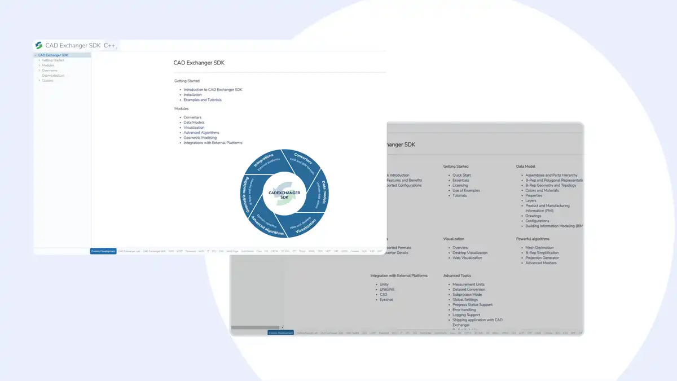Screen dimensions: 677x381
Task: Open the Getting Started tree item
Action: click(53, 60)
